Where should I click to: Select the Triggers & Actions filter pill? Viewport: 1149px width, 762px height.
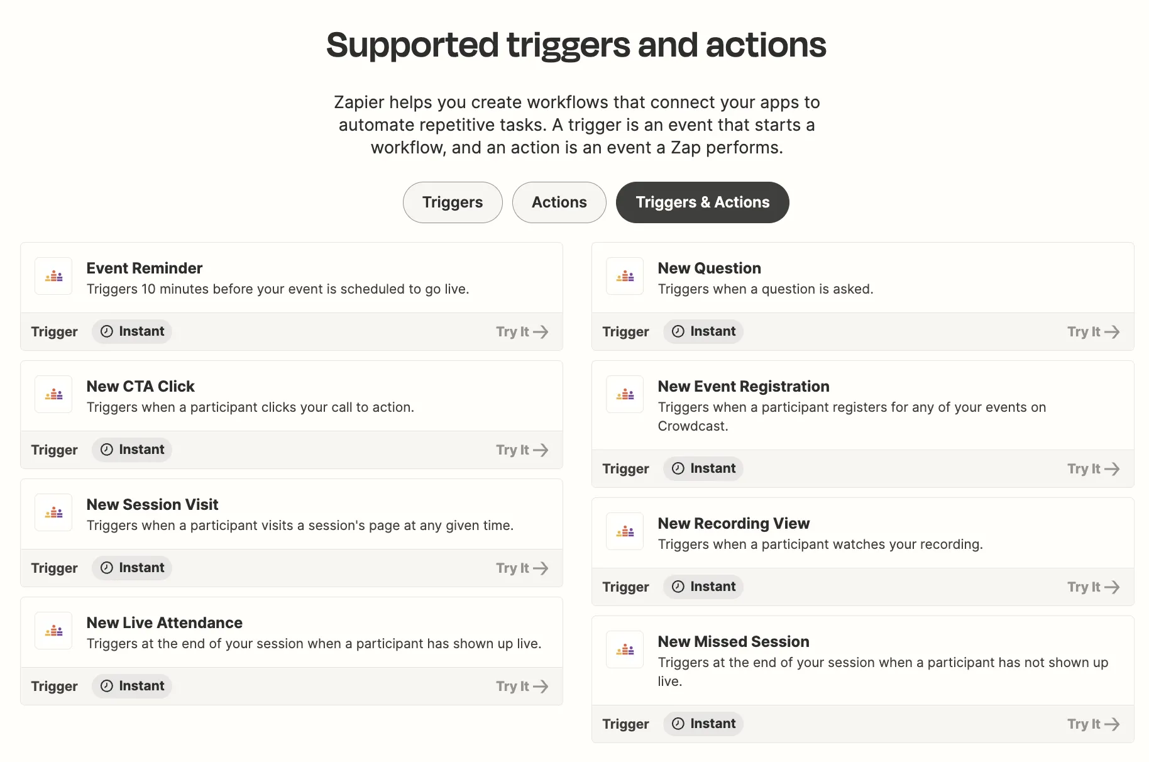click(702, 202)
